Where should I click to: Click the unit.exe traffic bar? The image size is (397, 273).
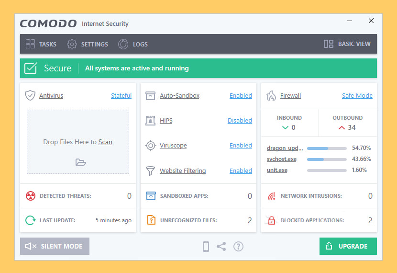coord(327,171)
